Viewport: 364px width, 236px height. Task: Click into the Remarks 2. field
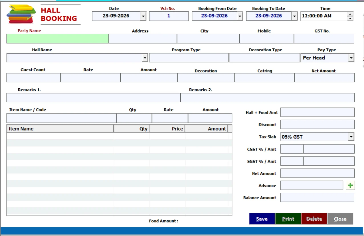point(268,97)
